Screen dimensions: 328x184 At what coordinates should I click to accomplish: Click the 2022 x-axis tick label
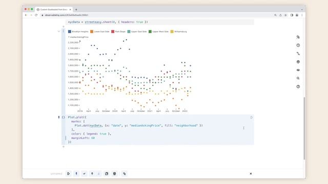(184, 111)
